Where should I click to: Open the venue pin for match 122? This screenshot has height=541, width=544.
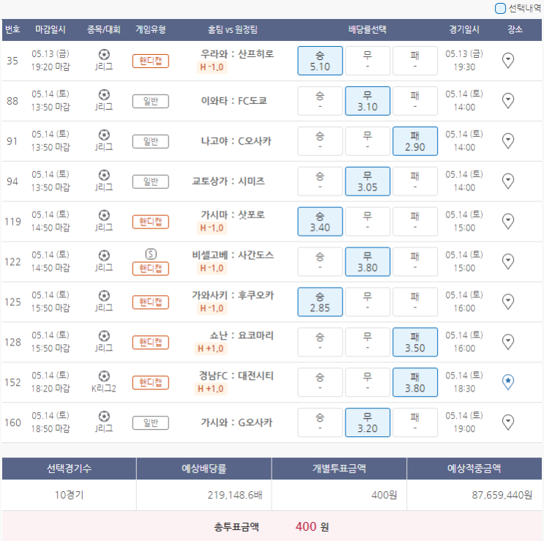[x=508, y=261]
